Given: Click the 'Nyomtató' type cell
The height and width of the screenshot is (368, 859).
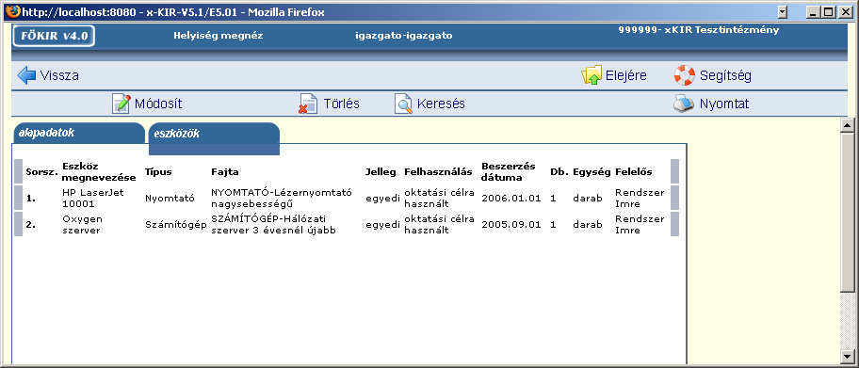Looking at the screenshot, I should [170, 199].
